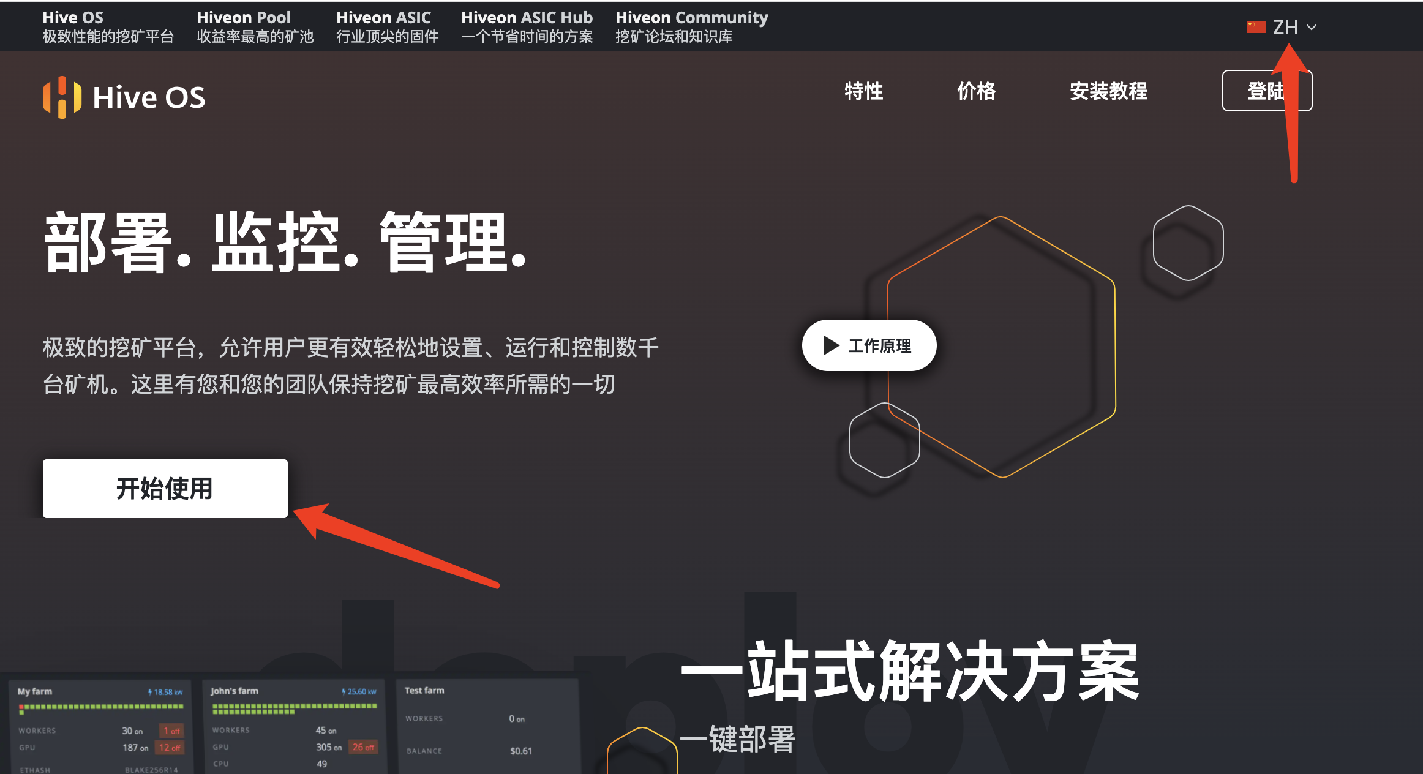Open 安装教程 install guide

[1108, 91]
